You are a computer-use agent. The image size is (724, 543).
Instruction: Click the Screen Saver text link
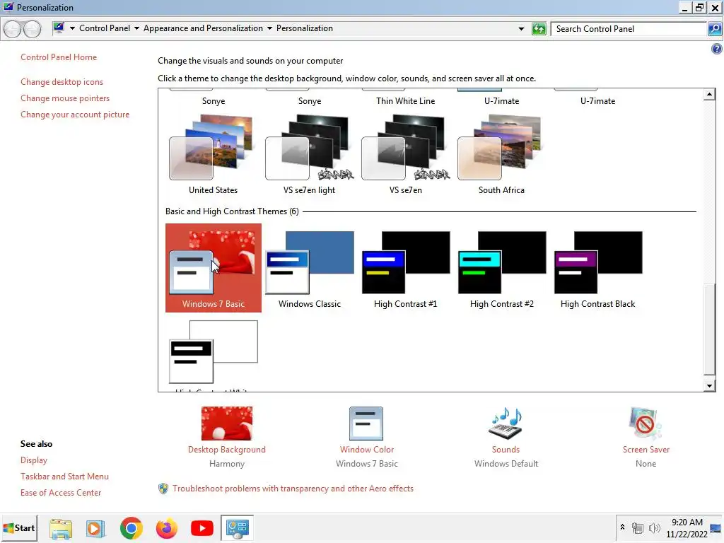pos(646,450)
